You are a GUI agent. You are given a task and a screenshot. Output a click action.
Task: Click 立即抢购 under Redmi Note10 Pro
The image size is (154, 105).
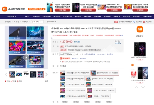click(x=62, y=10)
